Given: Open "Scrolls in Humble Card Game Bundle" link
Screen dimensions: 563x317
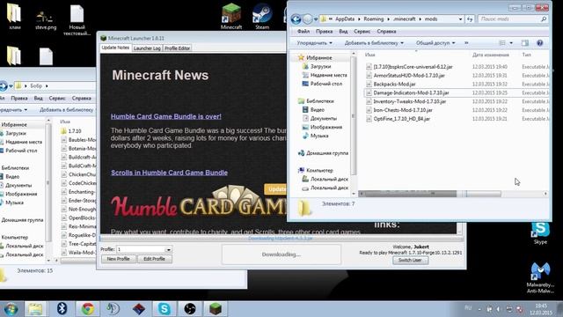Looking at the screenshot, I should click(x=169, y=173).
